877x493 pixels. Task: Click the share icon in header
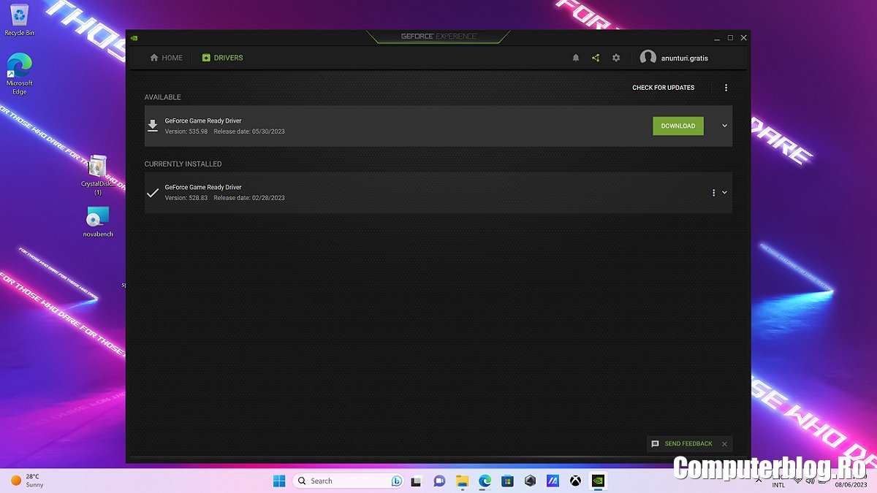click(596, 58)
